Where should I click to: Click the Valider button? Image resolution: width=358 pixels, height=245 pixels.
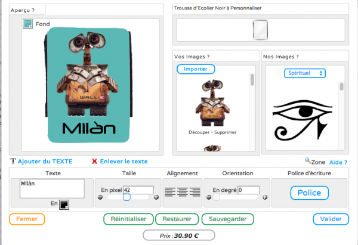click(x=331, y=219)
